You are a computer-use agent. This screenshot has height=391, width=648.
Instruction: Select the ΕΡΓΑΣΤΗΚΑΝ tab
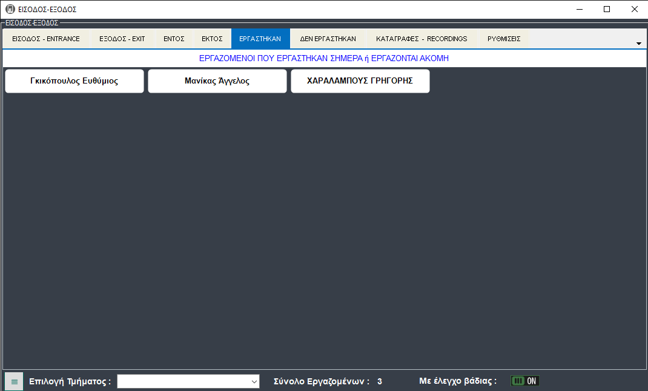(x=260, y=39)
